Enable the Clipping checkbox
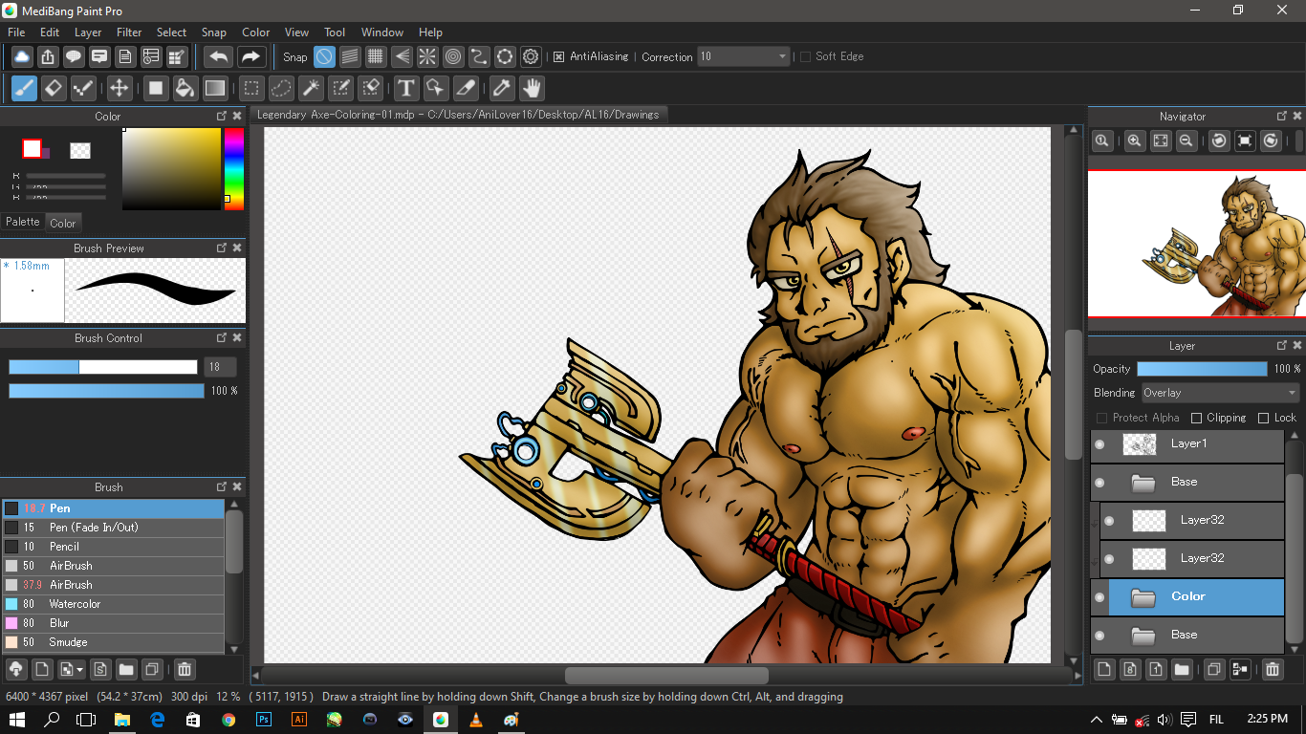The width and height of the screenshot is (1306, 734). click(x=1196, y=418)
